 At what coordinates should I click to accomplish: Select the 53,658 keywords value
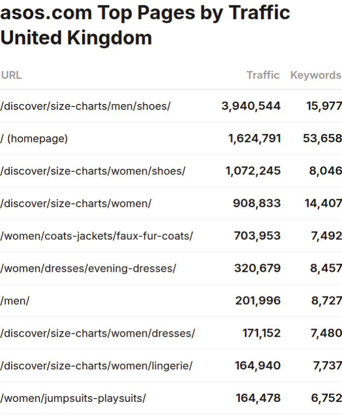pos(322,139)
